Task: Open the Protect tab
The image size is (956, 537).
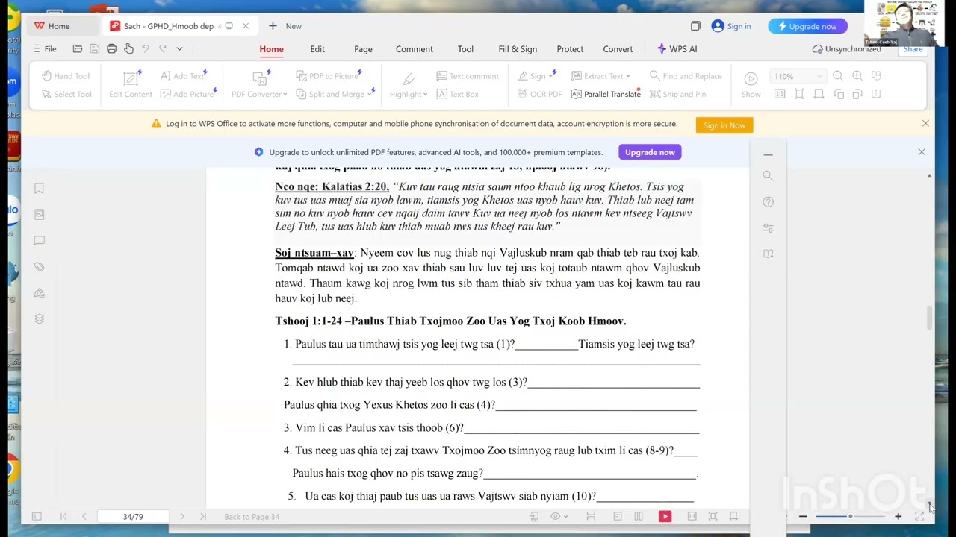Action: click(570, 49)
